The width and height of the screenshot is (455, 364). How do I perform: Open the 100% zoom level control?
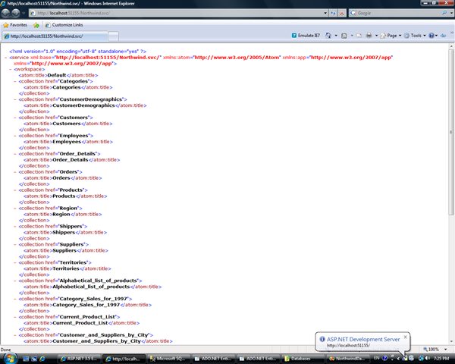click(x=435, y=349)
